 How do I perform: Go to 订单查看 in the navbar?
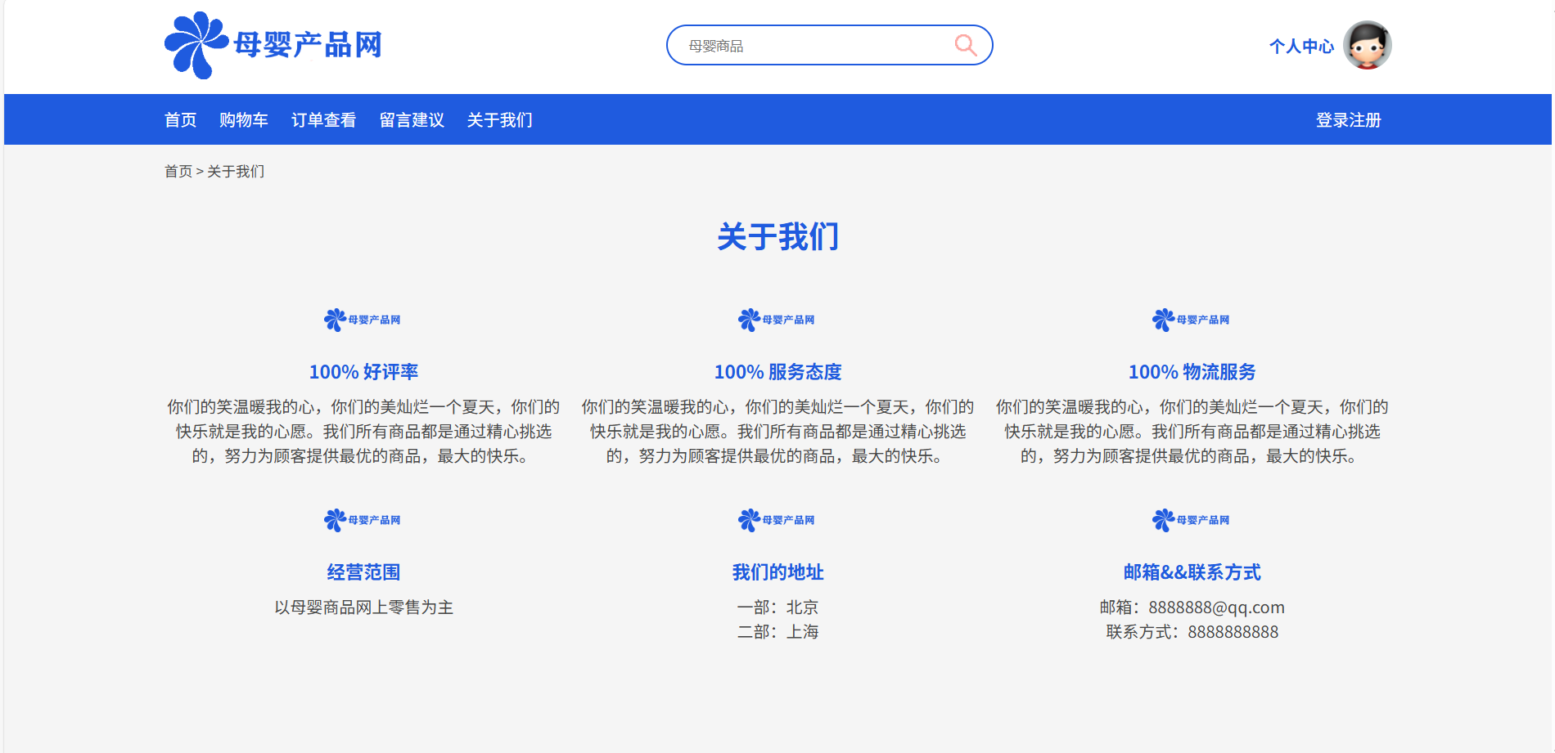click(x=323, y=120)
